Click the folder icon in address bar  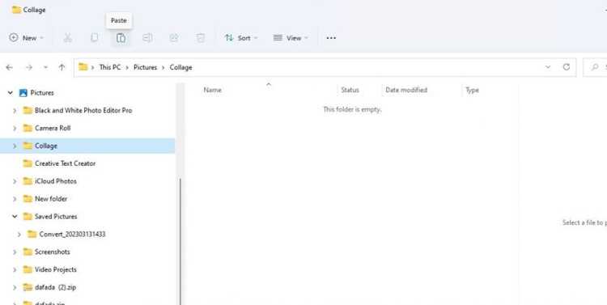point(83,67)
